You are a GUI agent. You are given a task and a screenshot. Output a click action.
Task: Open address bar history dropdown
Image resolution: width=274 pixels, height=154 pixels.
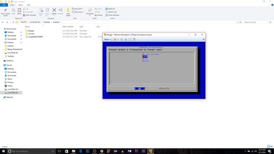[237, 22]
